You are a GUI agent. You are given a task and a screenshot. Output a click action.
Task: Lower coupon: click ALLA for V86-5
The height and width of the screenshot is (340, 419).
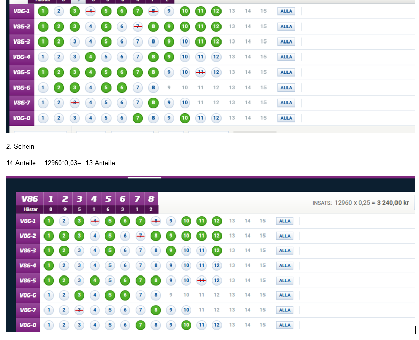pos(284,280)
